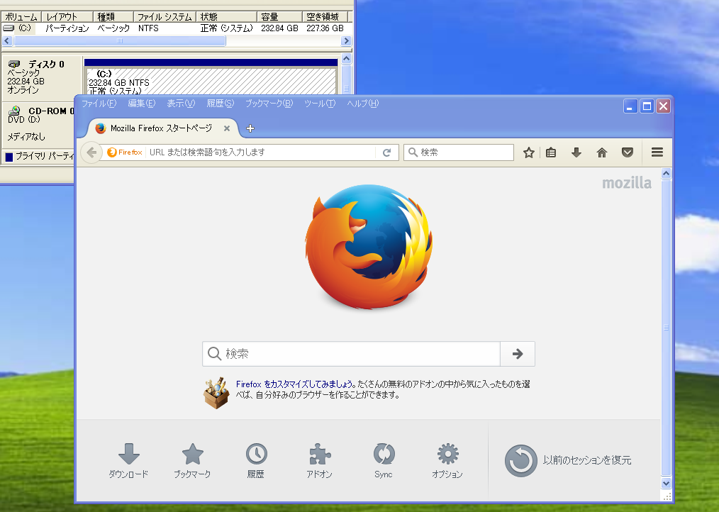
Task: Click the Firefox identity icon in the URL bar
Action: [x=125, y=152]
